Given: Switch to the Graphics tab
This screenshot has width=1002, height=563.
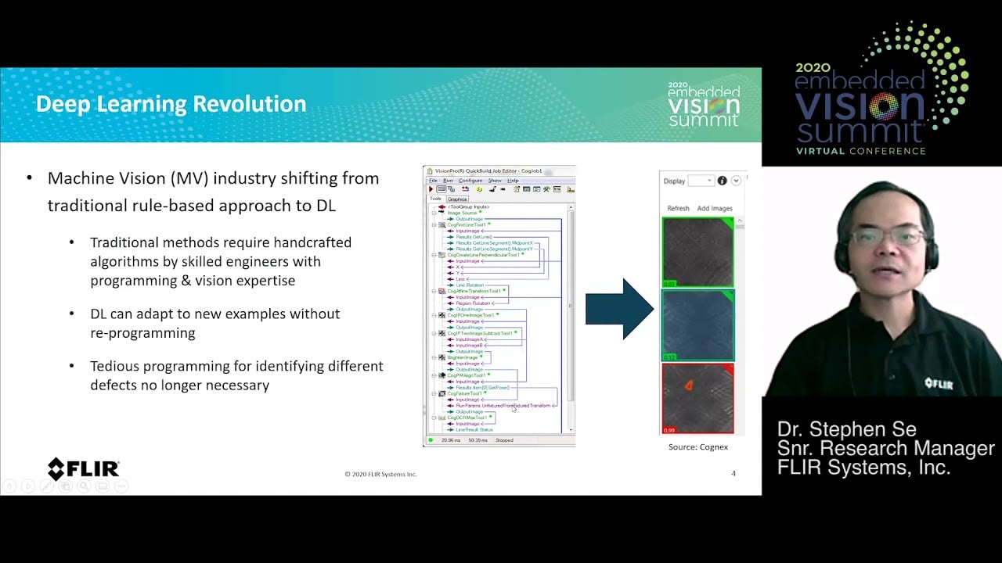Looking at the screenshot, I should (457, 199).
